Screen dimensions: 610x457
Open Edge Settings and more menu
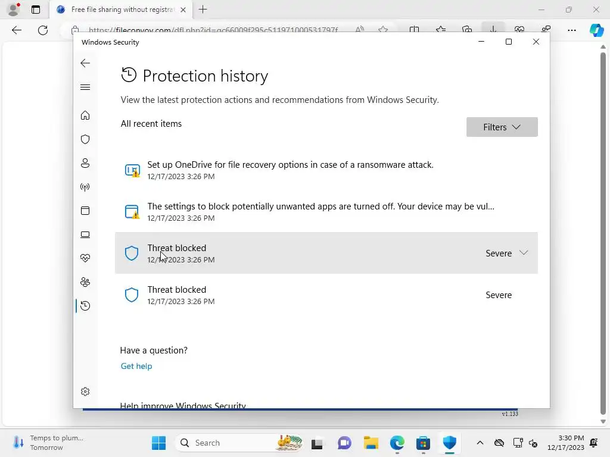571,30
